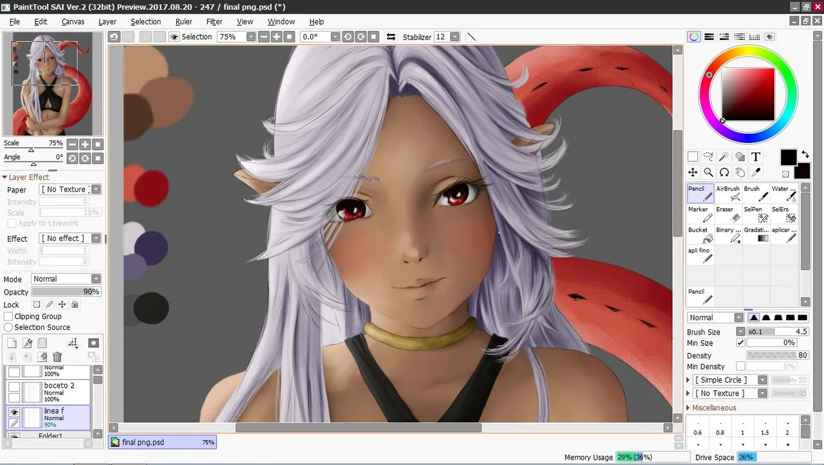Image resolution: width=824 pixels, height=465 pixels.
Task: Open the File menu
Action: tap(15, 21)
